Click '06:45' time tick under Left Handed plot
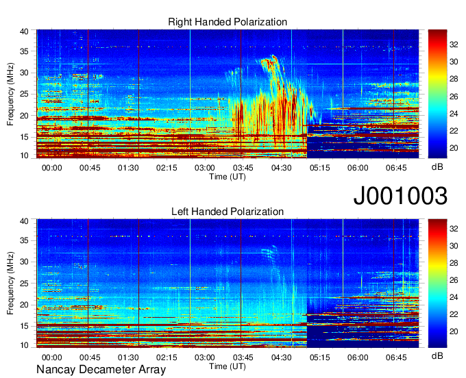Image resolution: width=466 pixels, height=378 pixels. tap(396, 357)
